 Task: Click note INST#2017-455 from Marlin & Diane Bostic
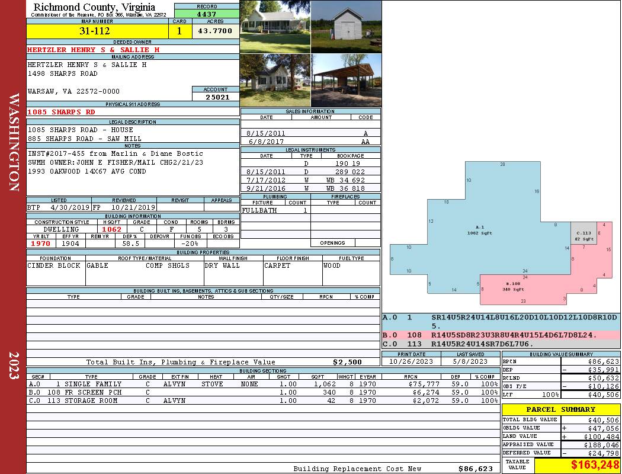[x=116, y=154]
